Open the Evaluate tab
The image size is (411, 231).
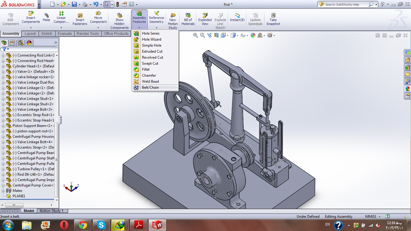point(65,34)
